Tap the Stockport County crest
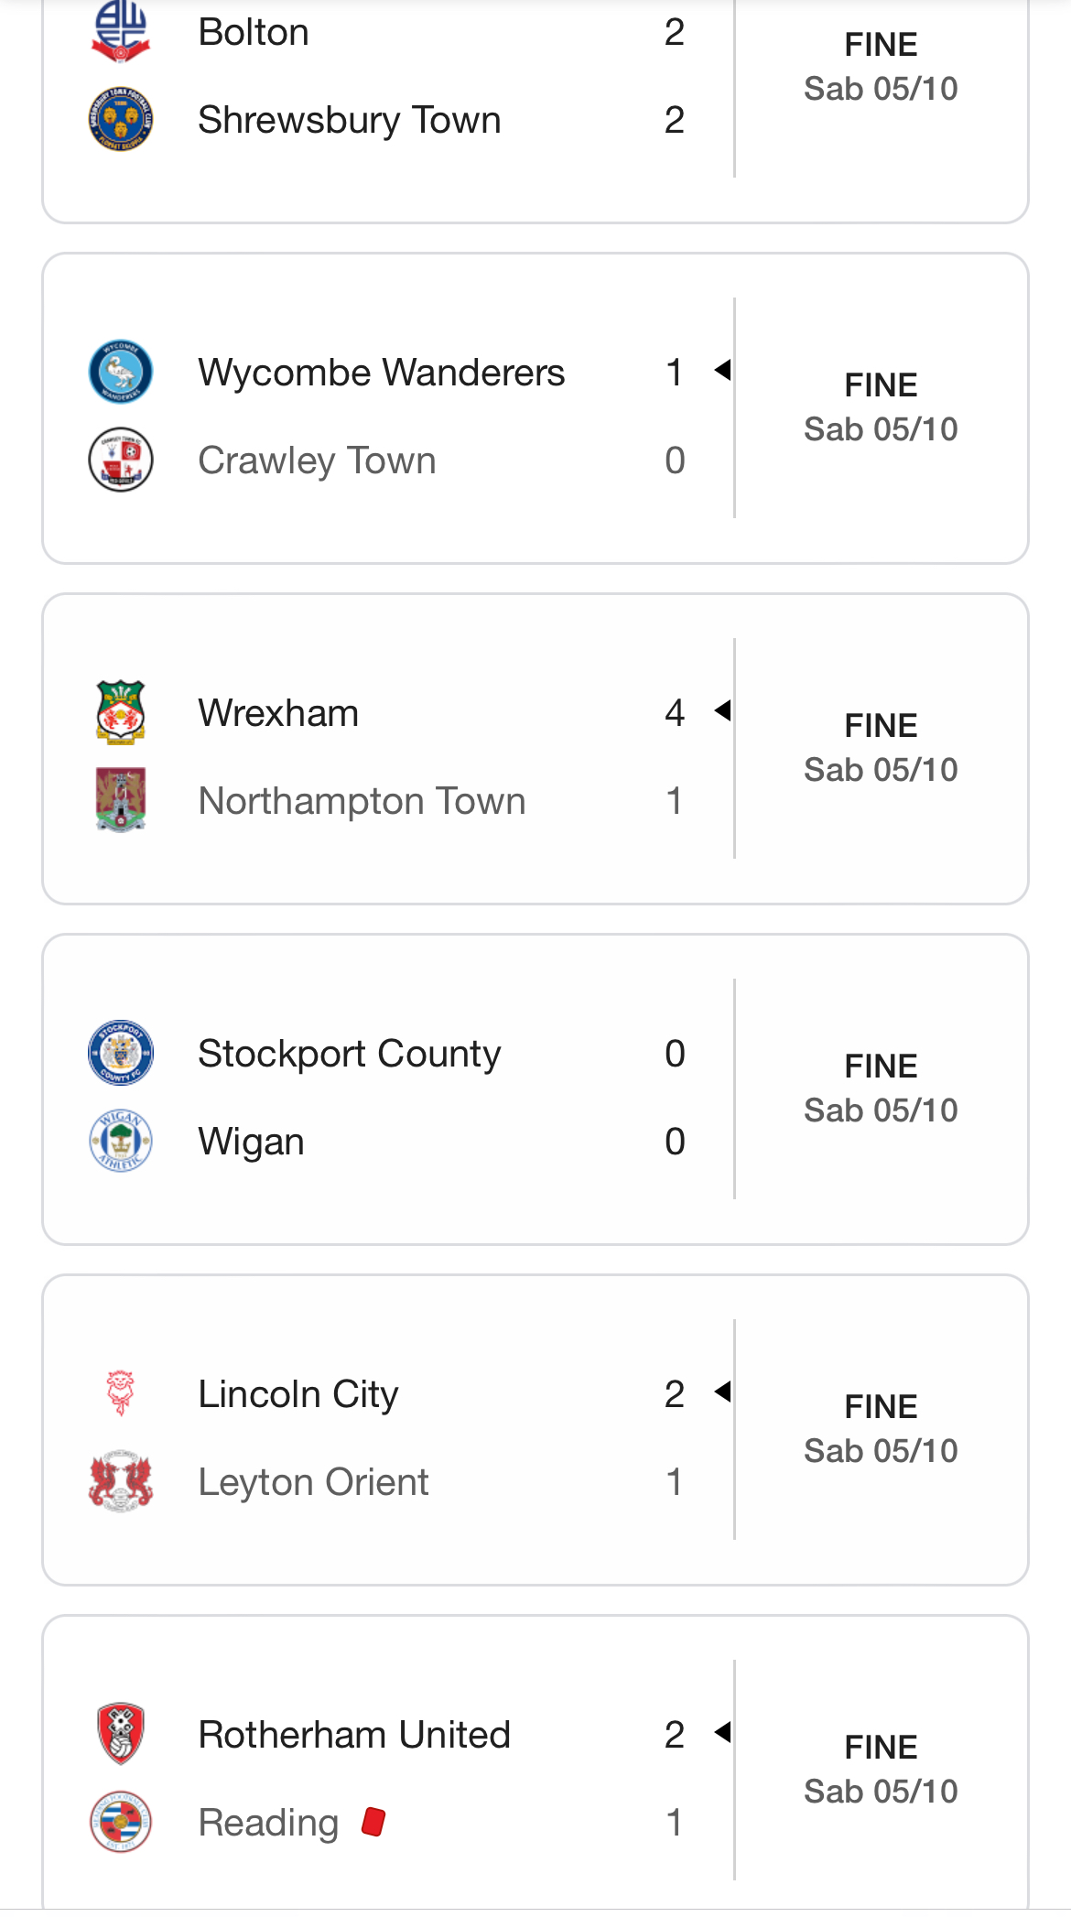Image resolution: width=1071 pixels, height=1917 pixels. [x=120, y=1053]
